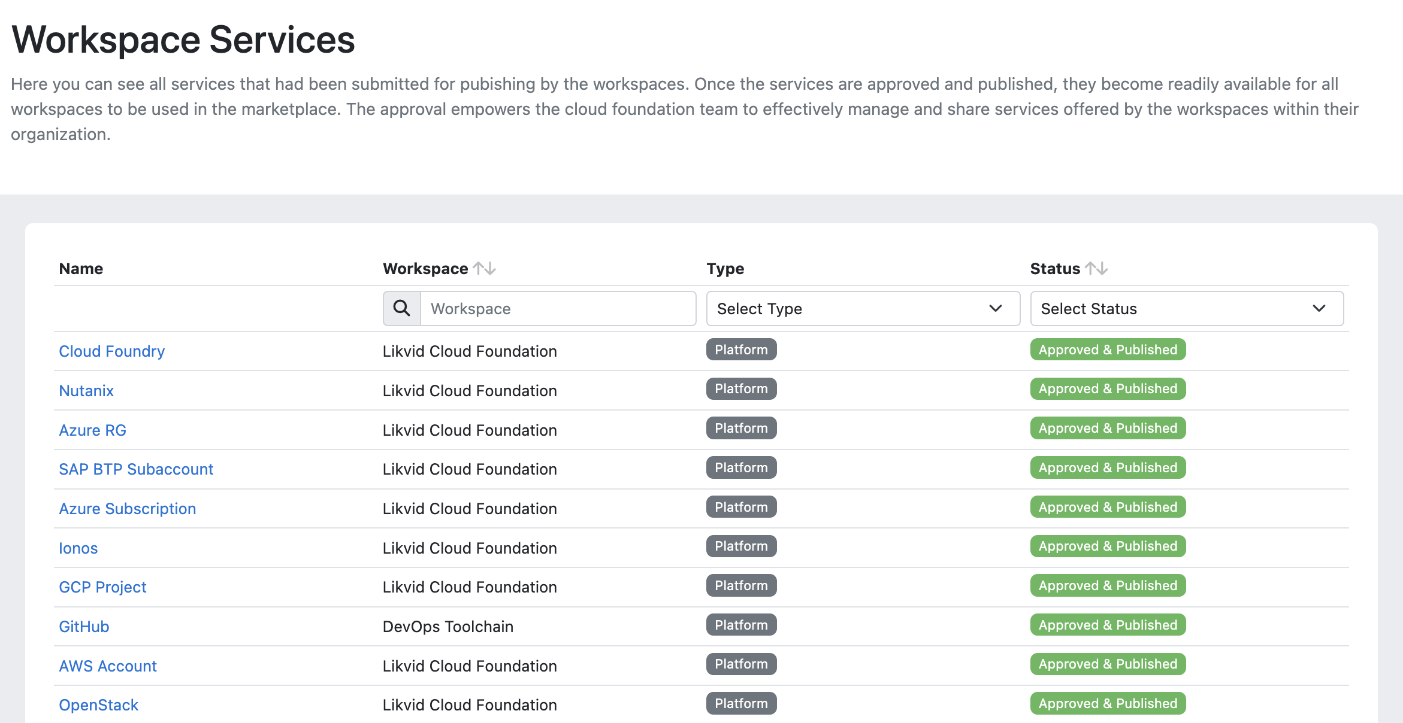Focus the Workspace filter input field

[558, 309]
